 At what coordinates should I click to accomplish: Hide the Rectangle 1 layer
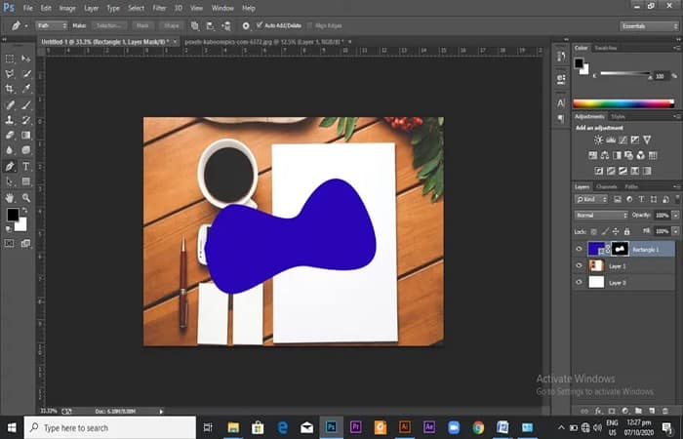pyautogui.click(x=579, y=249)
